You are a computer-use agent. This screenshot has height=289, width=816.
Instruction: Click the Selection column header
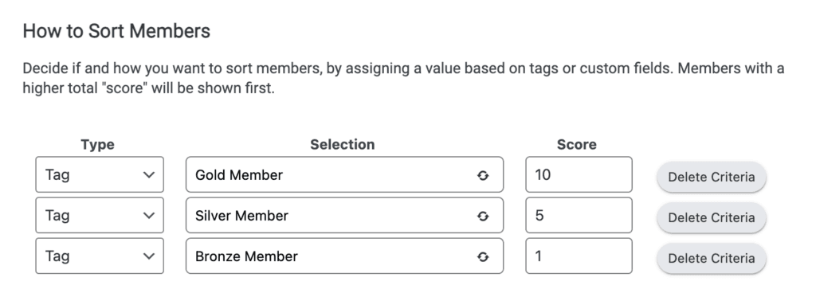point(343,145)
